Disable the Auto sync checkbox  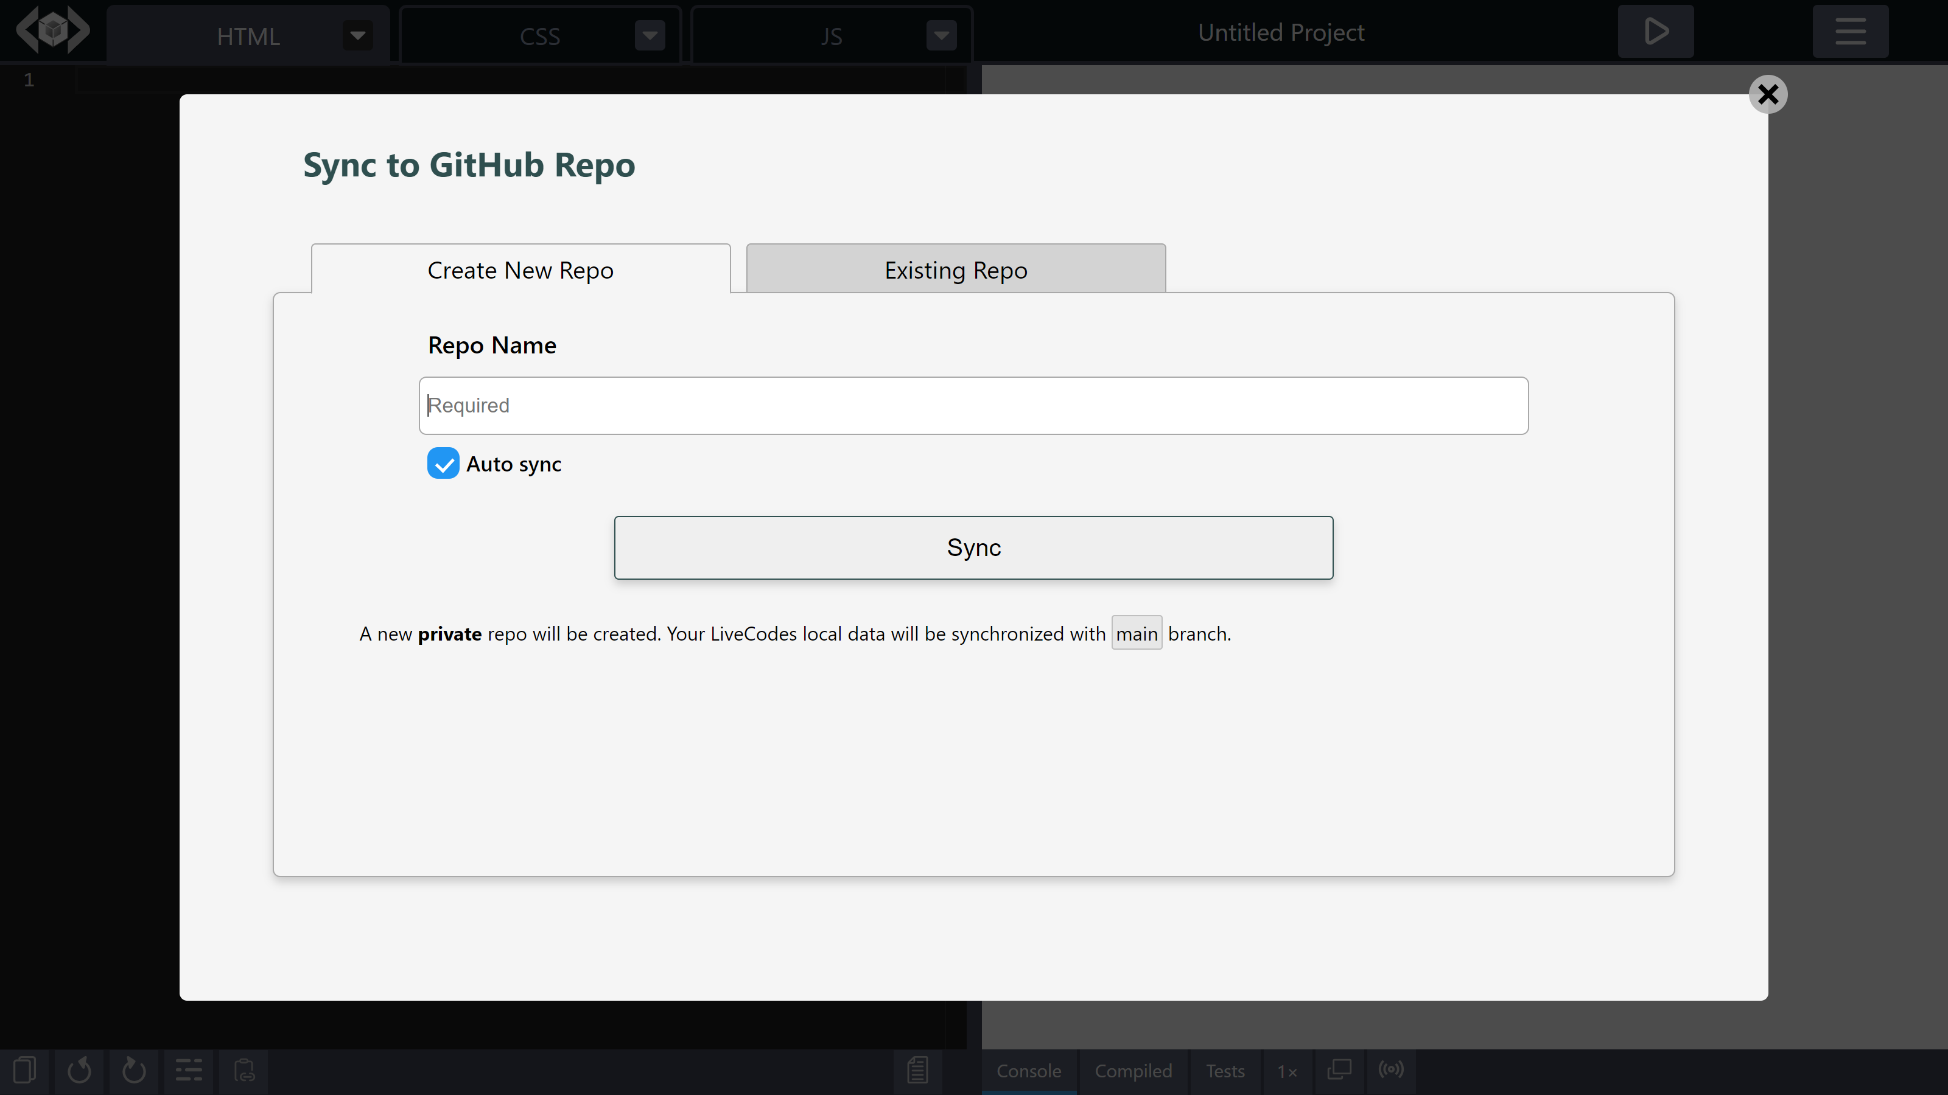pyautogui.click(x=443, y=463)
